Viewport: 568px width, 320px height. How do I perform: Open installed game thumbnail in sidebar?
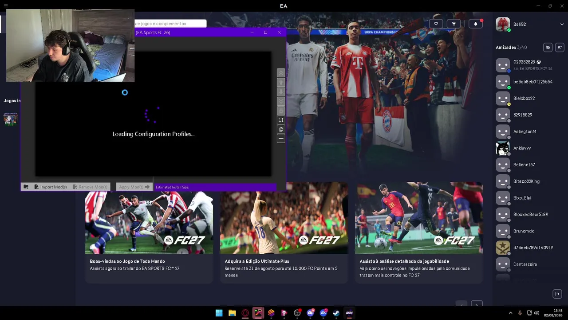click(11, 119)
